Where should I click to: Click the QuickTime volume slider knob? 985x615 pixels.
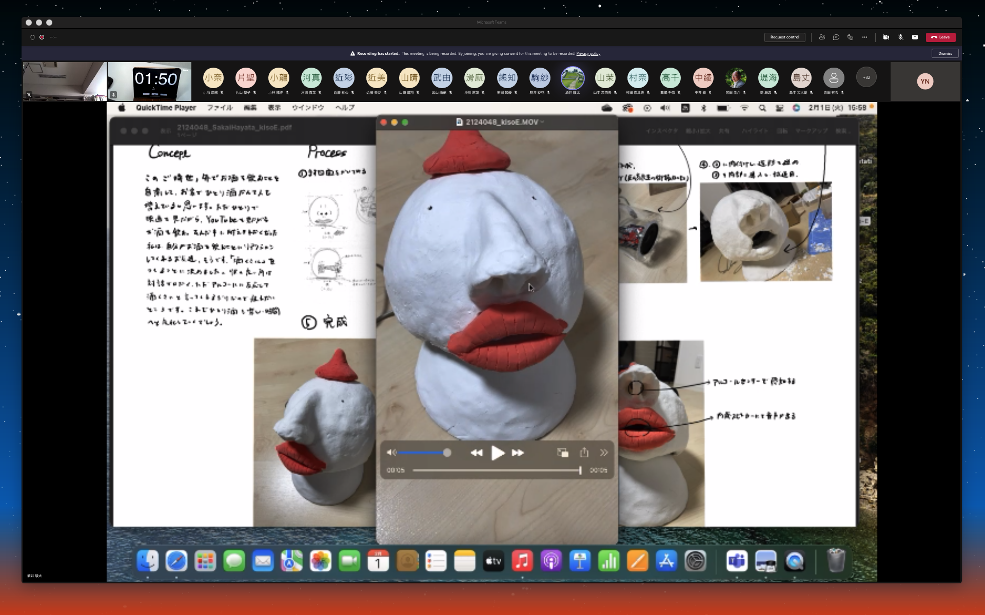click(447, 453)
